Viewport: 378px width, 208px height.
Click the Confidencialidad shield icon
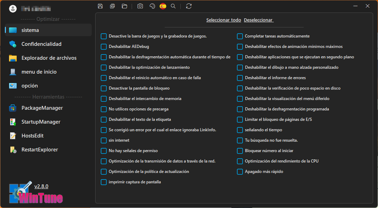click(x=13, y=44)
